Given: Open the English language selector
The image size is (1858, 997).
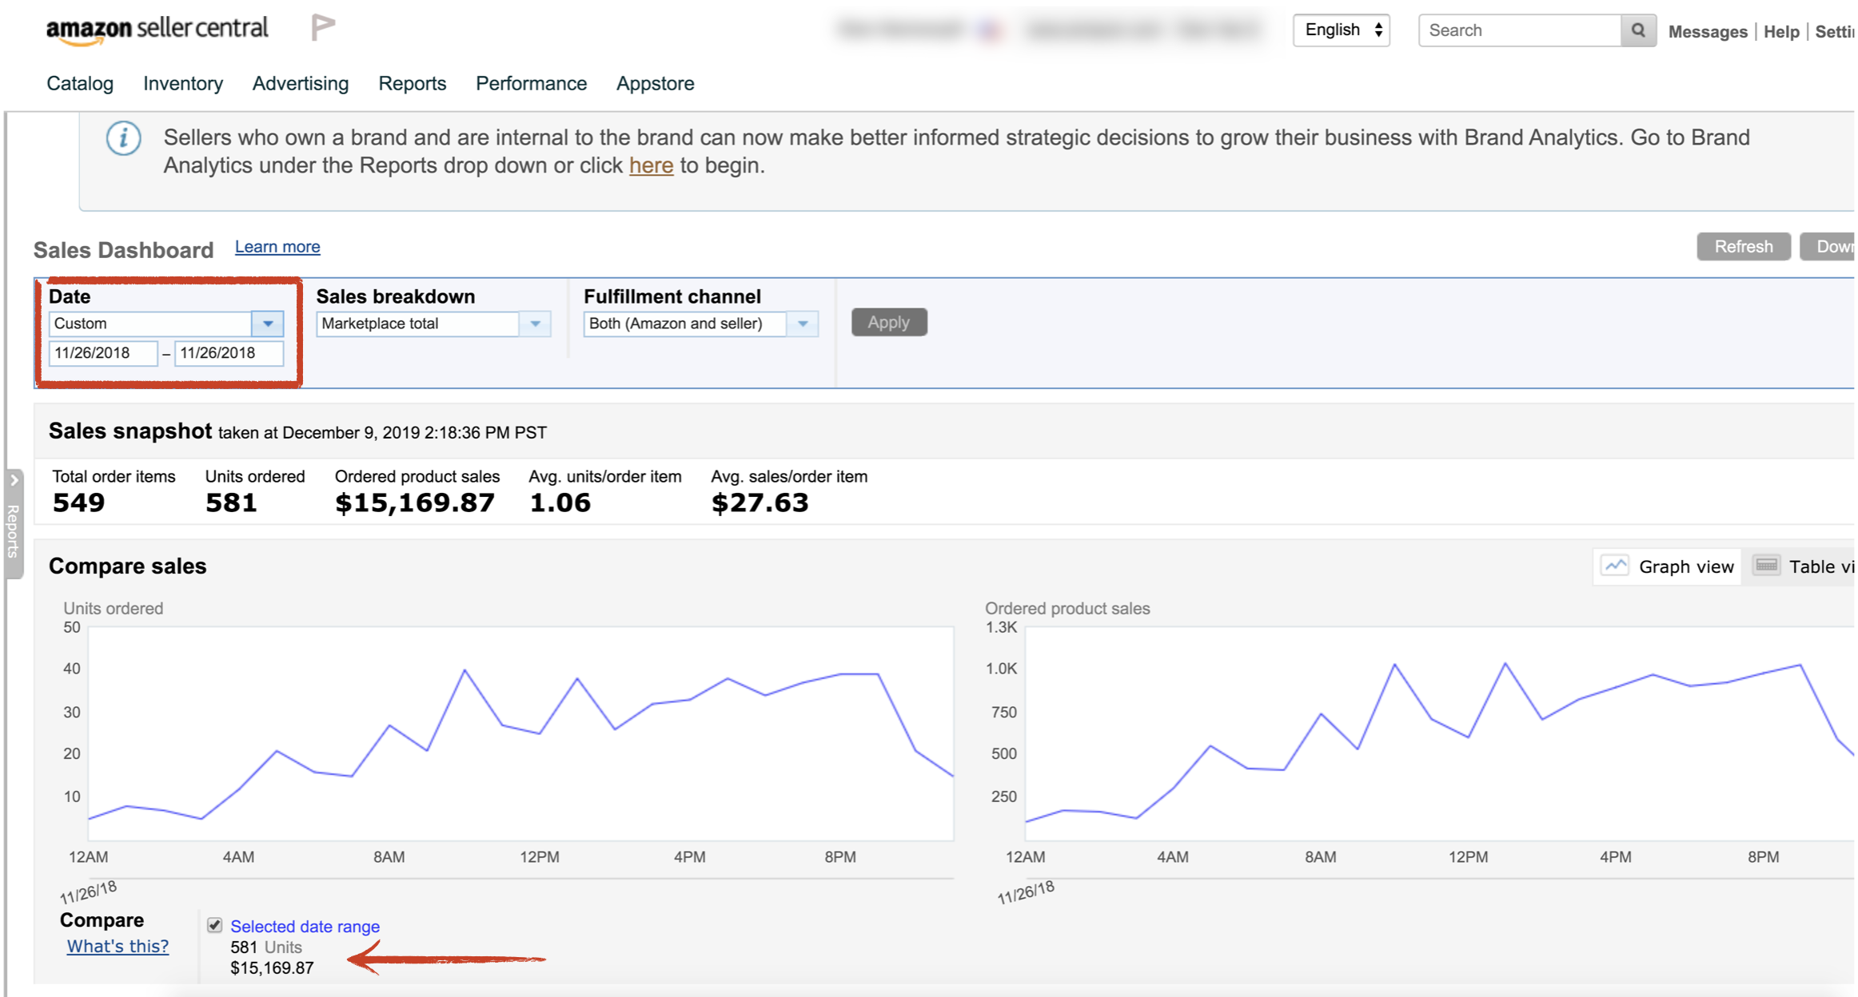Looking at the screenshot, I should point(1341,30).
